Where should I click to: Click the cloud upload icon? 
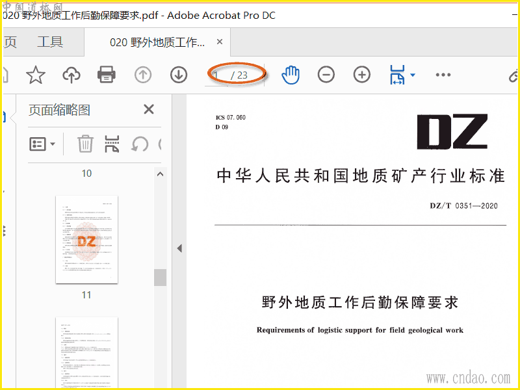click(x=71, y=75)
